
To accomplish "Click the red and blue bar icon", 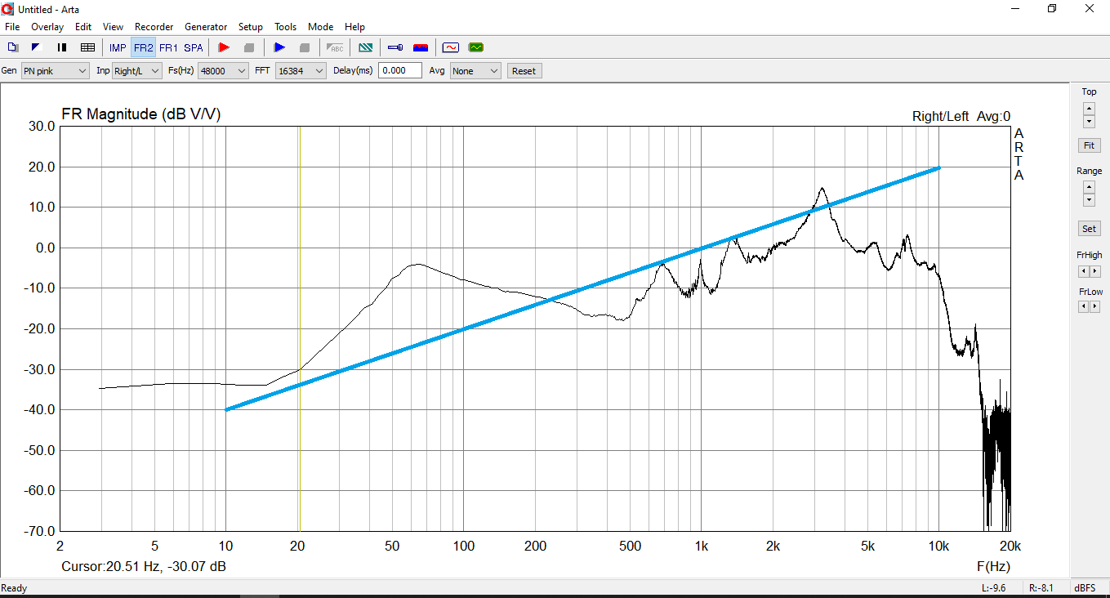I will coord(421,47).
